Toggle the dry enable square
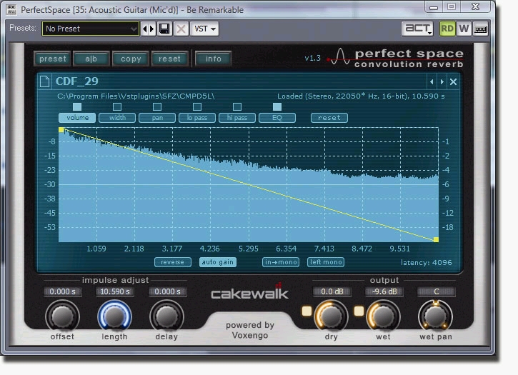 point(307,311)
